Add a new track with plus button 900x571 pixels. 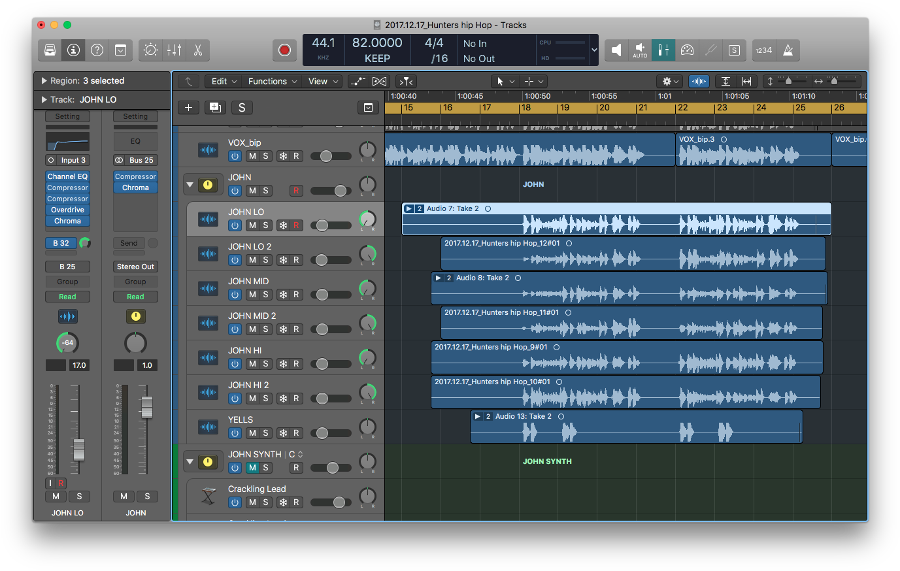(188, 108)
